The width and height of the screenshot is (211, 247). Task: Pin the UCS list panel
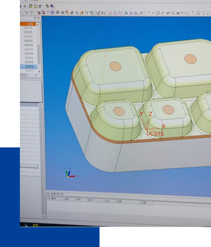(x=35, y=18)
